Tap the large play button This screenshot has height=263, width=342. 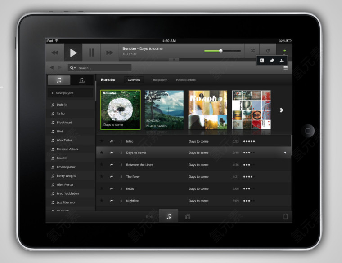[x=73, y=53]
